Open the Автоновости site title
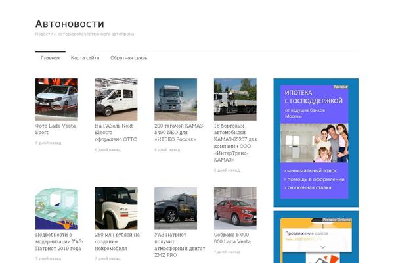Screen dimensions: 394x263 [70, 24]
